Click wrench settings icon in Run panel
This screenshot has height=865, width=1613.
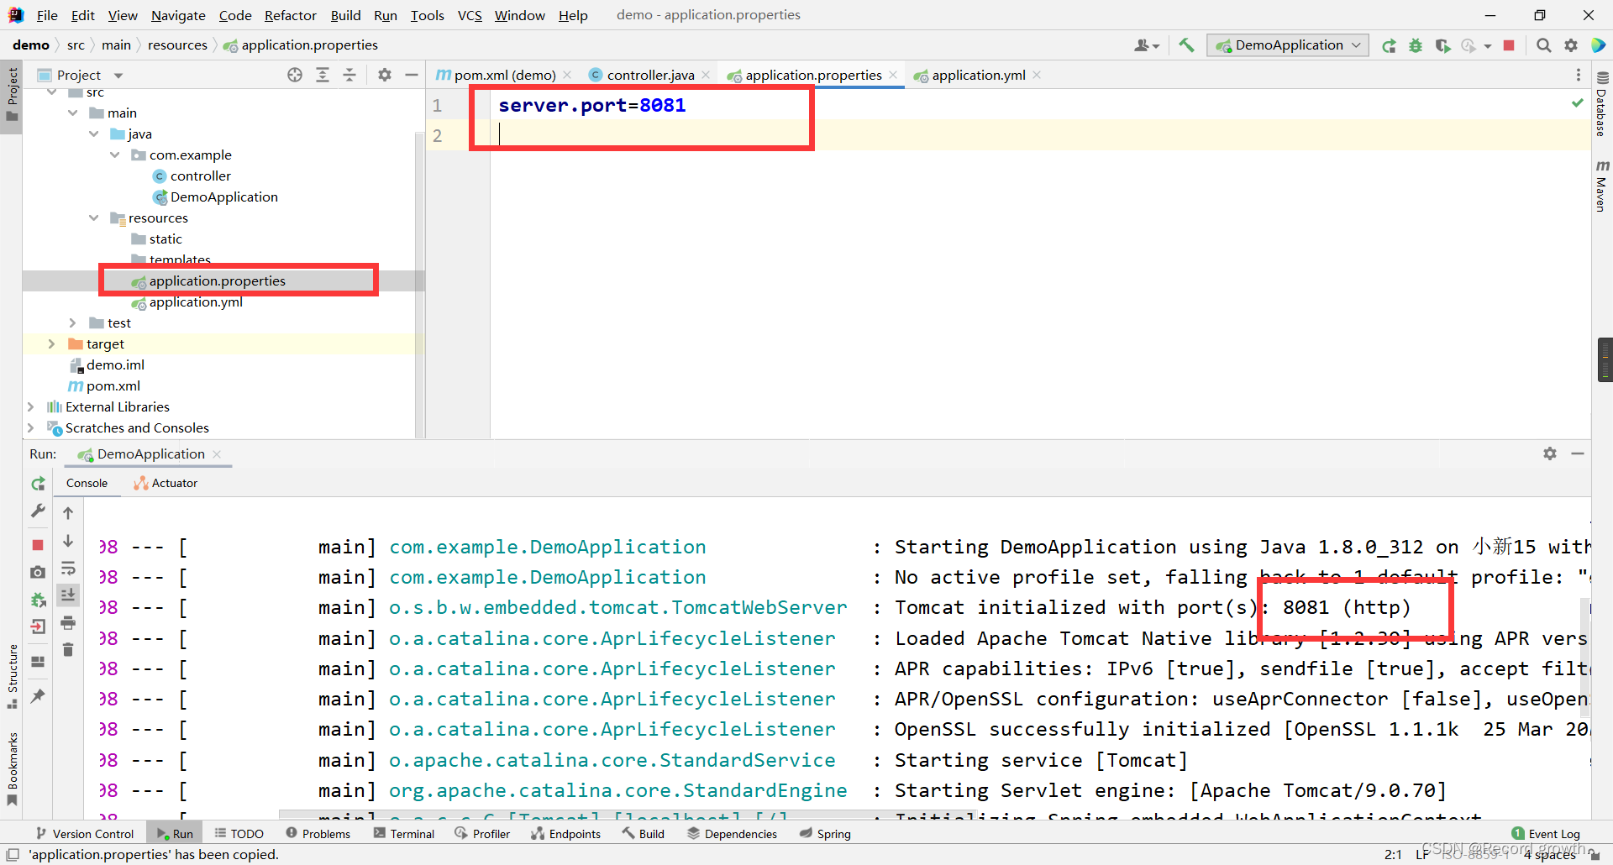(38, 511)
